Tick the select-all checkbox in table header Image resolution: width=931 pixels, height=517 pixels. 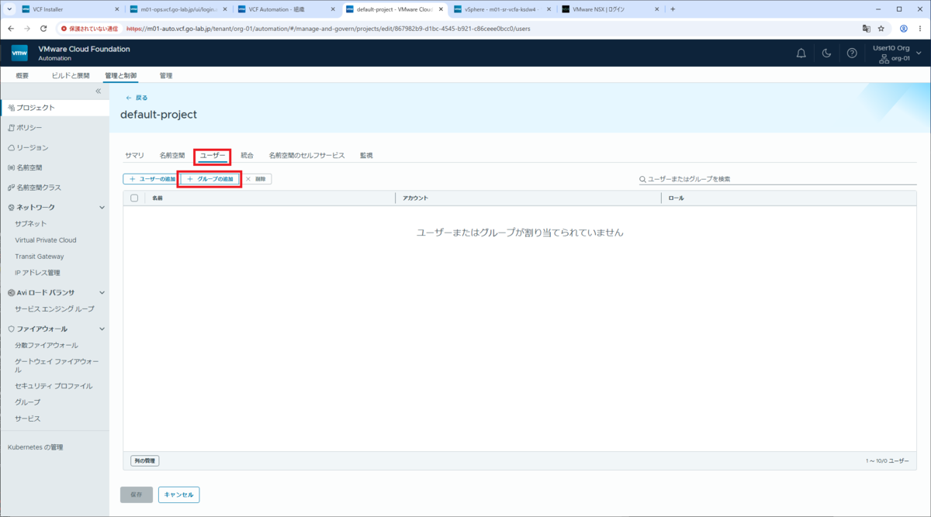click(134, 198)
